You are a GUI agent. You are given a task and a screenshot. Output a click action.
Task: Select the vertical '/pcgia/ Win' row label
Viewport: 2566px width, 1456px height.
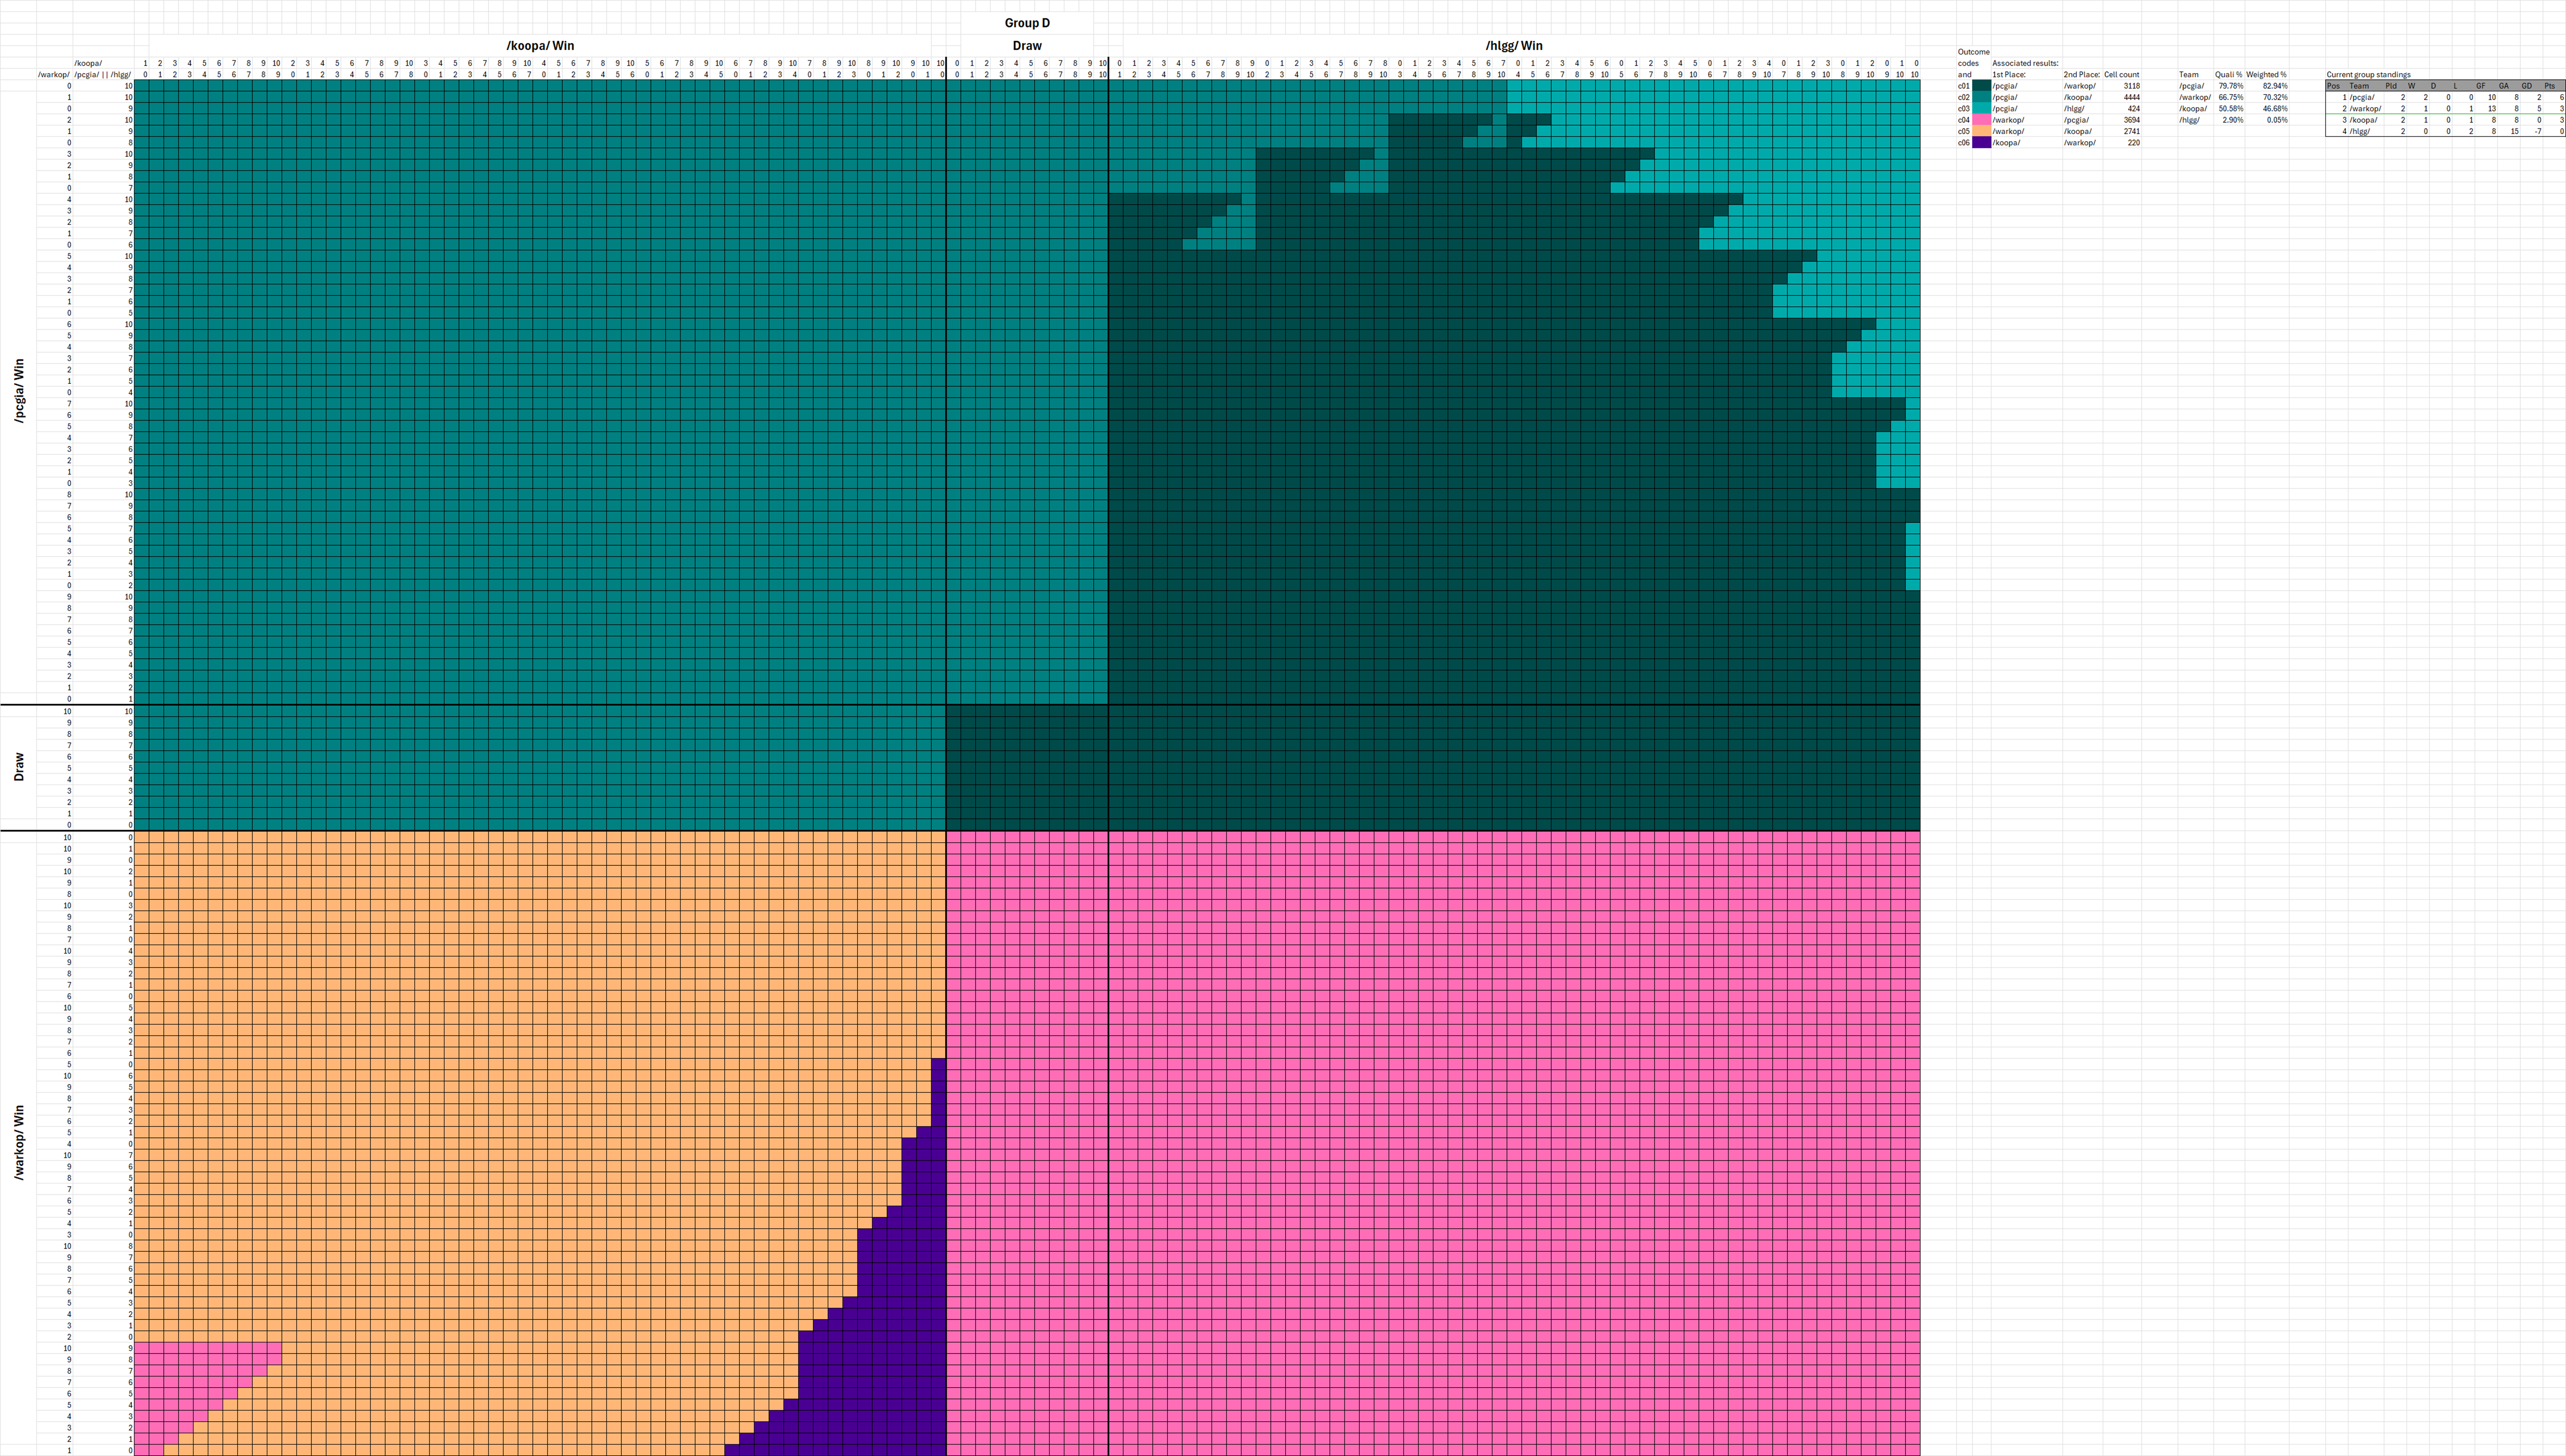coord(19,391)
